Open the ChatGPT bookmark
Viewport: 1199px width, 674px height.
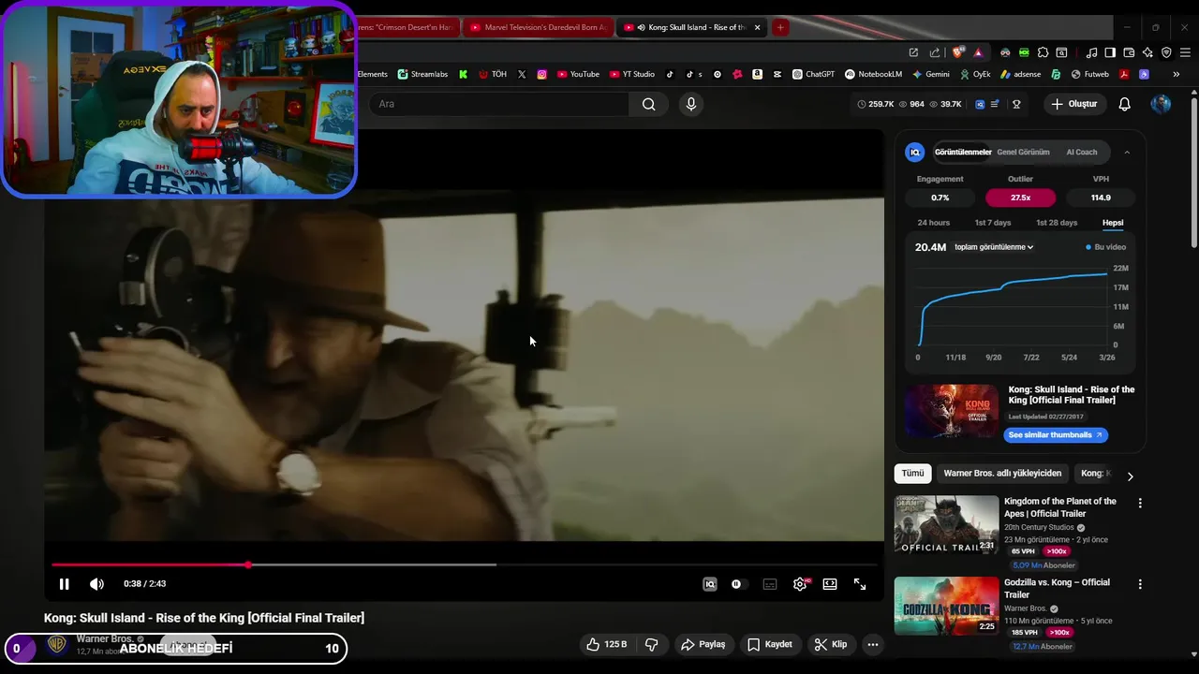(x=813, y=74)
